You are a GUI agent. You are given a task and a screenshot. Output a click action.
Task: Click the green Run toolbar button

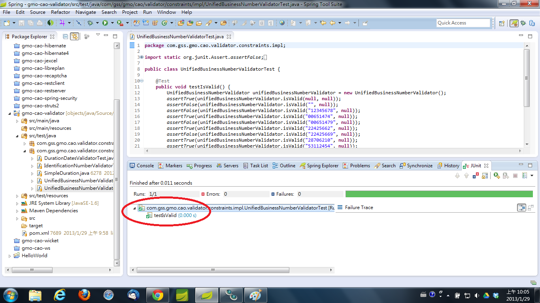coord(105,23)
